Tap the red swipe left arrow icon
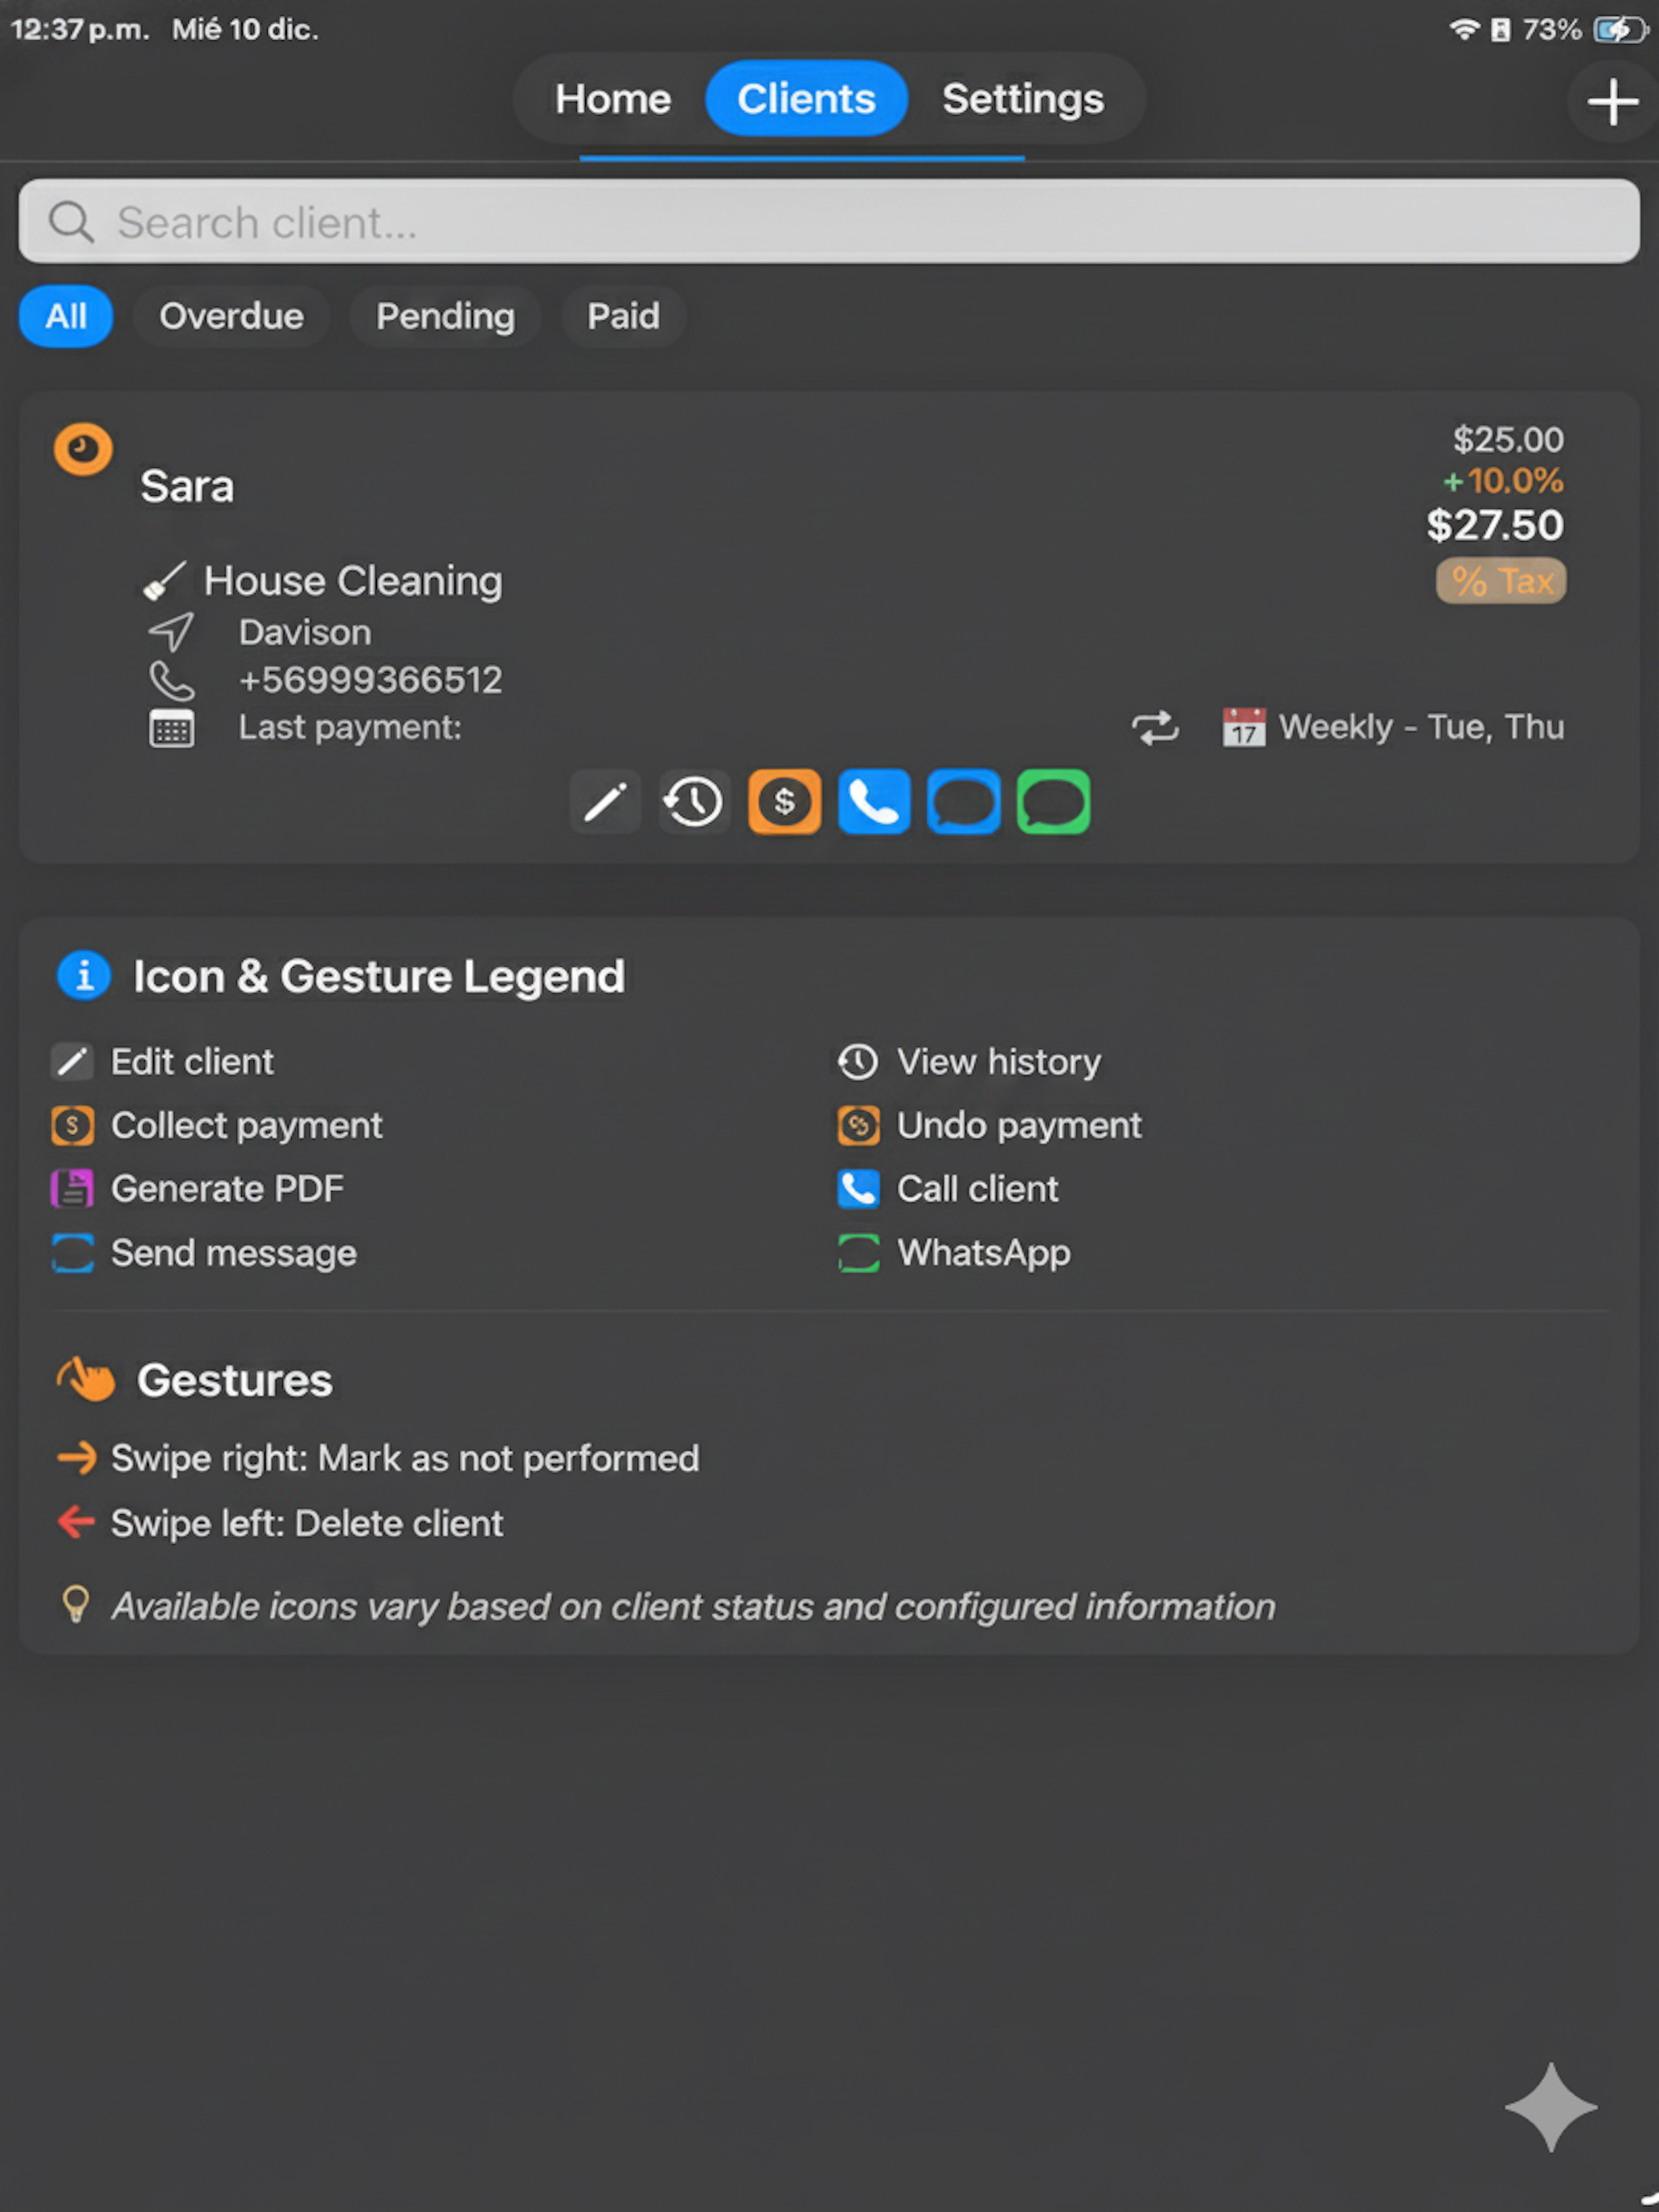Screen dimensions: 1659x2212 [76, 1522]
